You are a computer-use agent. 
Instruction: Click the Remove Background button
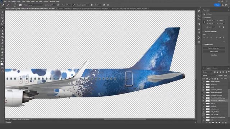click(214, 48)
